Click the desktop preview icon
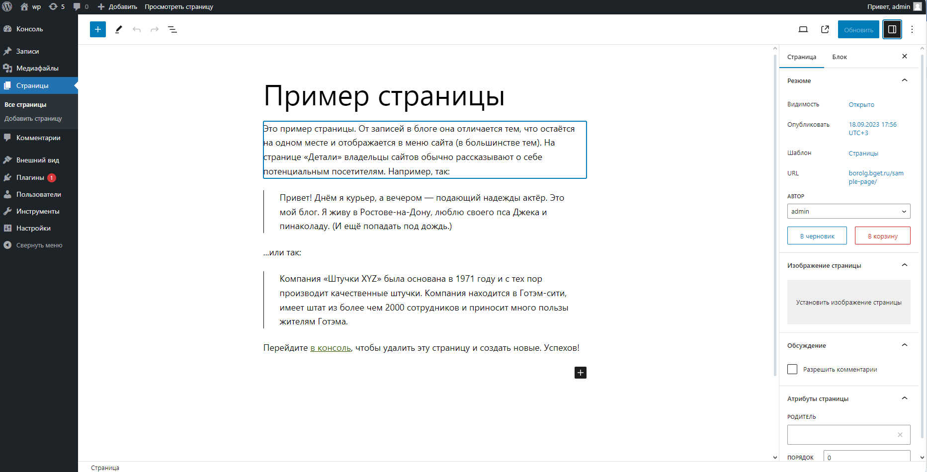The height and width of the screenshot is (472, 927). click(x=803, y=29)
